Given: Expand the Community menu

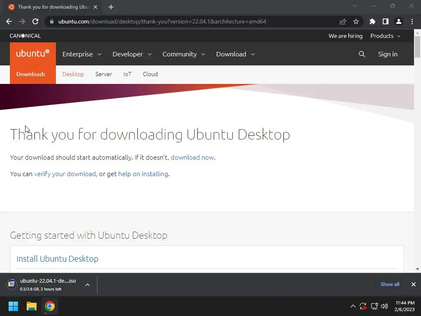Looking at the screenshot, I should (184, 54).
